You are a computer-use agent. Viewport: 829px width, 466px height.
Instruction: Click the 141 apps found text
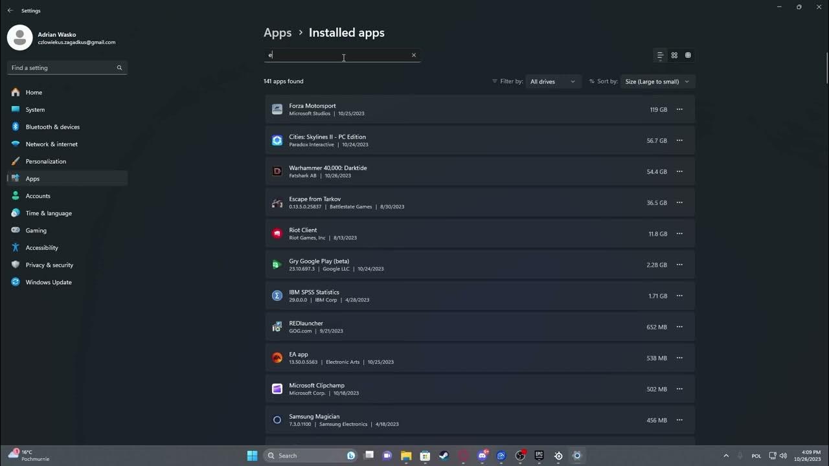pyautogui.click(x=284, y=82)
